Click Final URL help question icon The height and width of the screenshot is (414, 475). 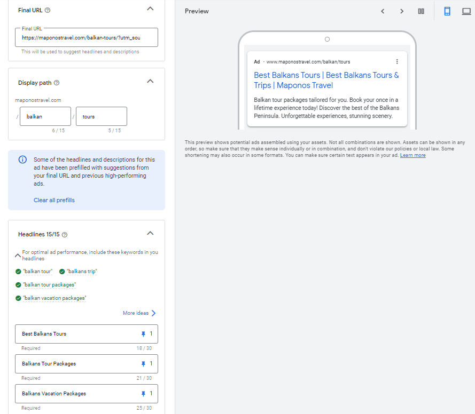point(48,10)
